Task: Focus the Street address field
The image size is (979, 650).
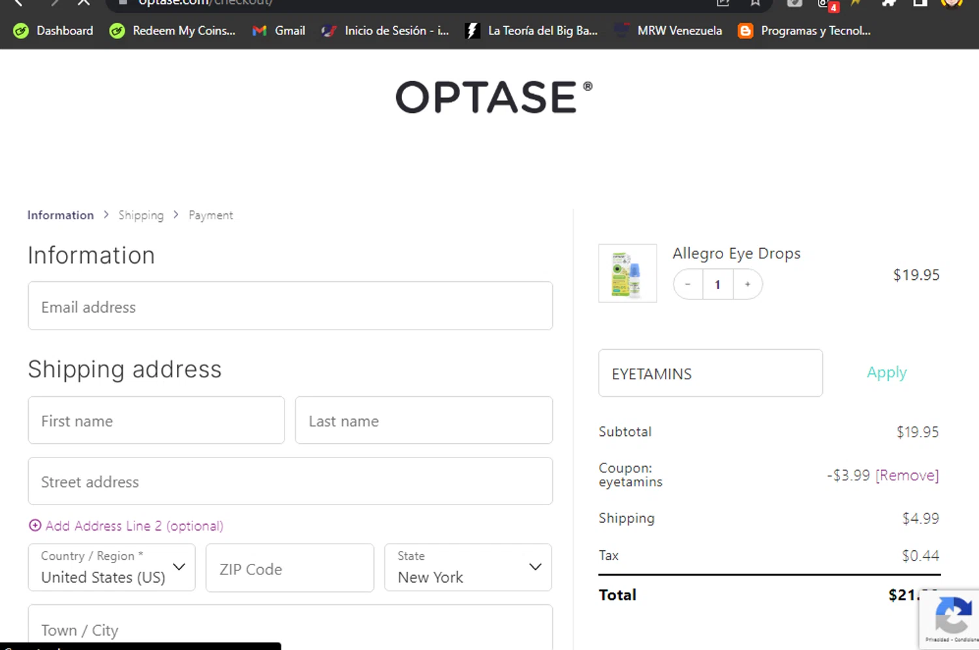Action: point(290,481)
